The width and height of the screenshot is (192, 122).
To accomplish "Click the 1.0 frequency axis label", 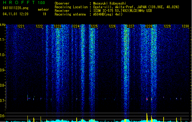I will 2,55.
